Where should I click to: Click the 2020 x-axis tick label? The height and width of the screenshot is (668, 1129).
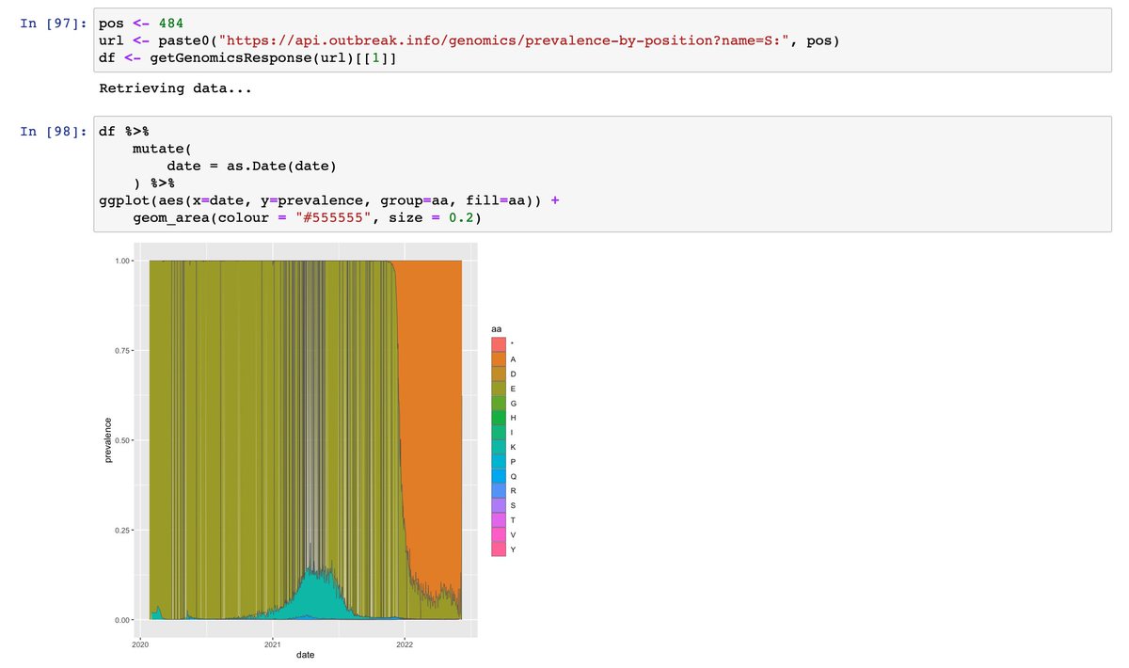(140, 644)
